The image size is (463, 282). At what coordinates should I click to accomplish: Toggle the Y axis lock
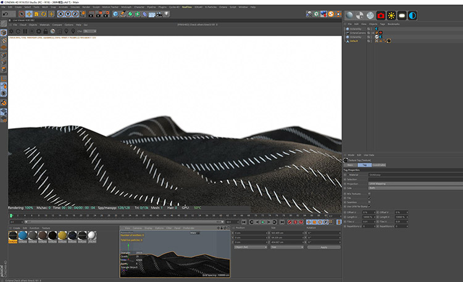[x=68, y=14]
